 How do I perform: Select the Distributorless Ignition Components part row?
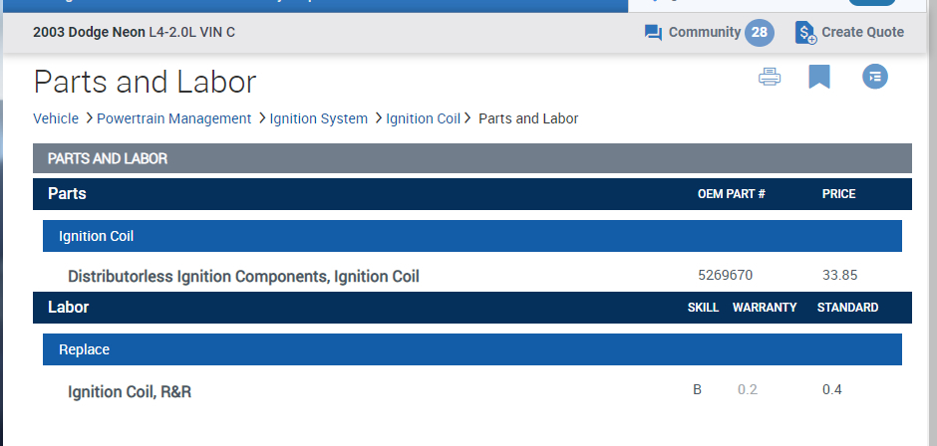(243, 276)
